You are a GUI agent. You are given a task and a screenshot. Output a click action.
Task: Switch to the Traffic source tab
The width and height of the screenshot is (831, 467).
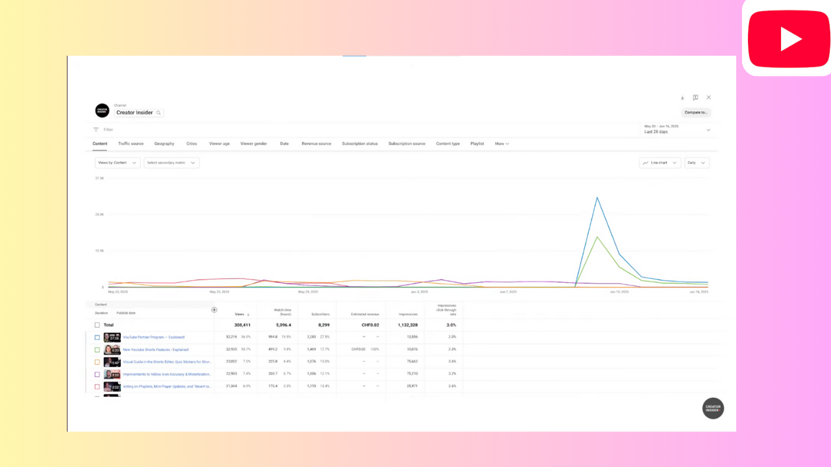click(x=130, y=144)
